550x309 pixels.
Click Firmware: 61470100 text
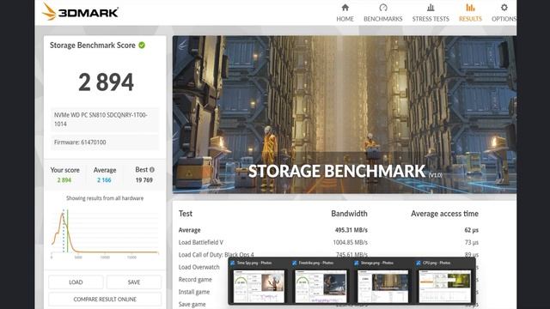[80, 142]
